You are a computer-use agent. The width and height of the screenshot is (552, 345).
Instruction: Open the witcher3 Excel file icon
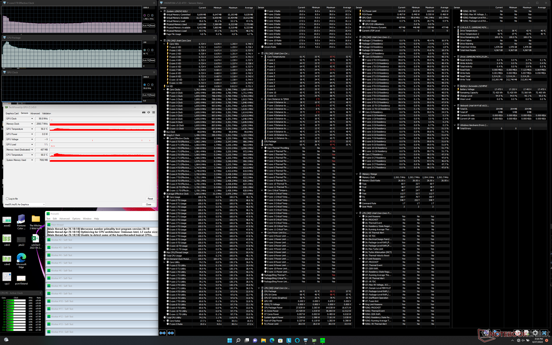(35, 239)
